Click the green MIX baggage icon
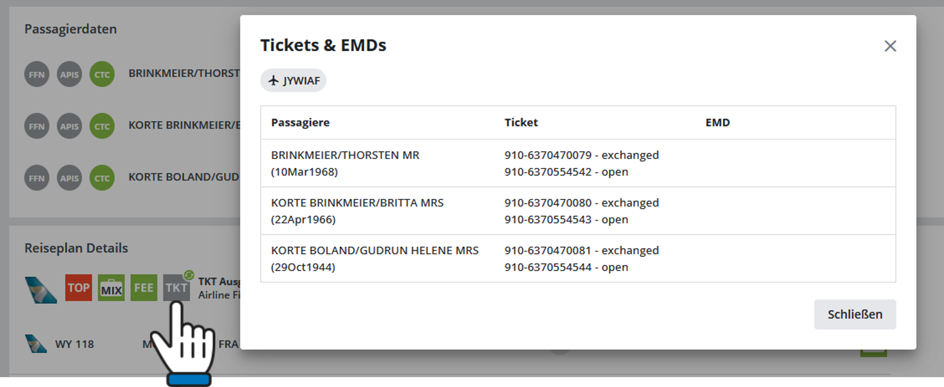Image resolution: width=944 pixels, height=387 pixels. [111, 288]
